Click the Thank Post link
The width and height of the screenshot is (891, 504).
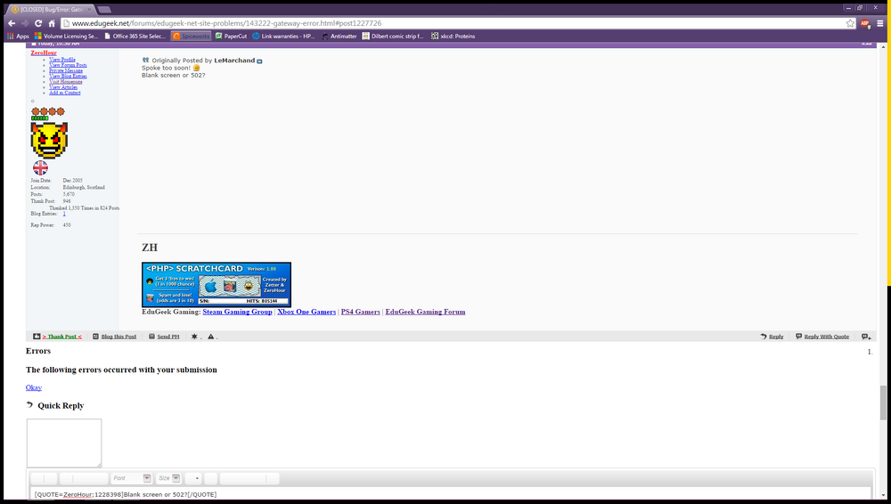pyautogui.click(x=61, y=337)
